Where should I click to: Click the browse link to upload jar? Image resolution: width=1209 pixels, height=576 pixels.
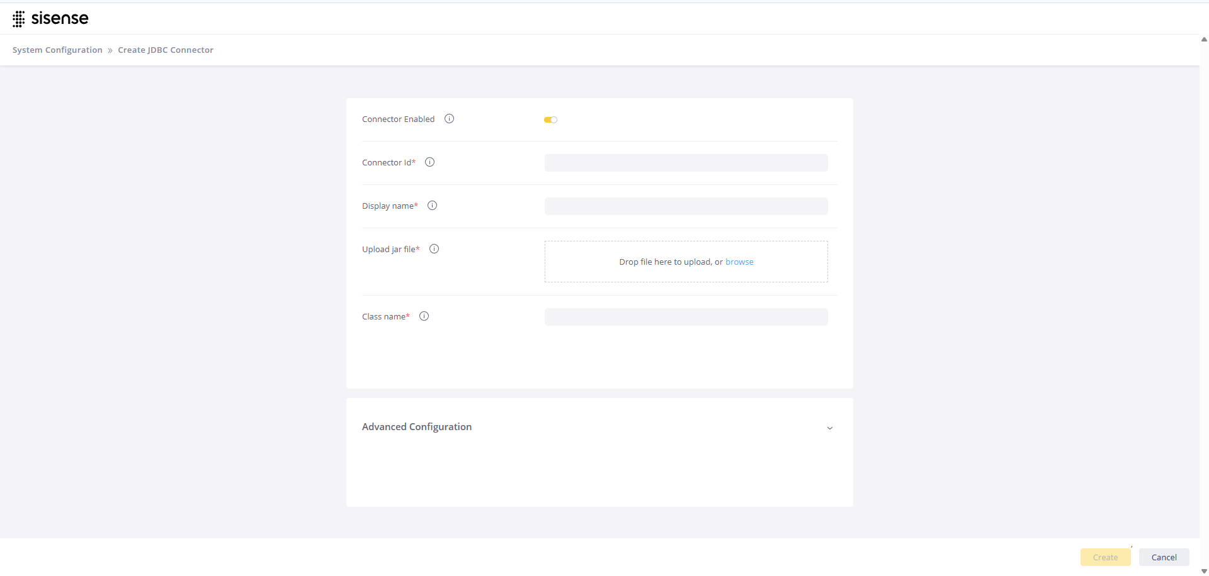tap(739, 262)
